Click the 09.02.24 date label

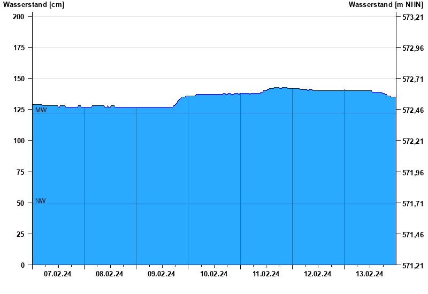tap(162, 274)
